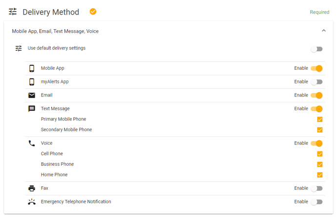Viewport: 336px width, 217px height.
Task: Click the Fax printer icon
Action: 32,188
